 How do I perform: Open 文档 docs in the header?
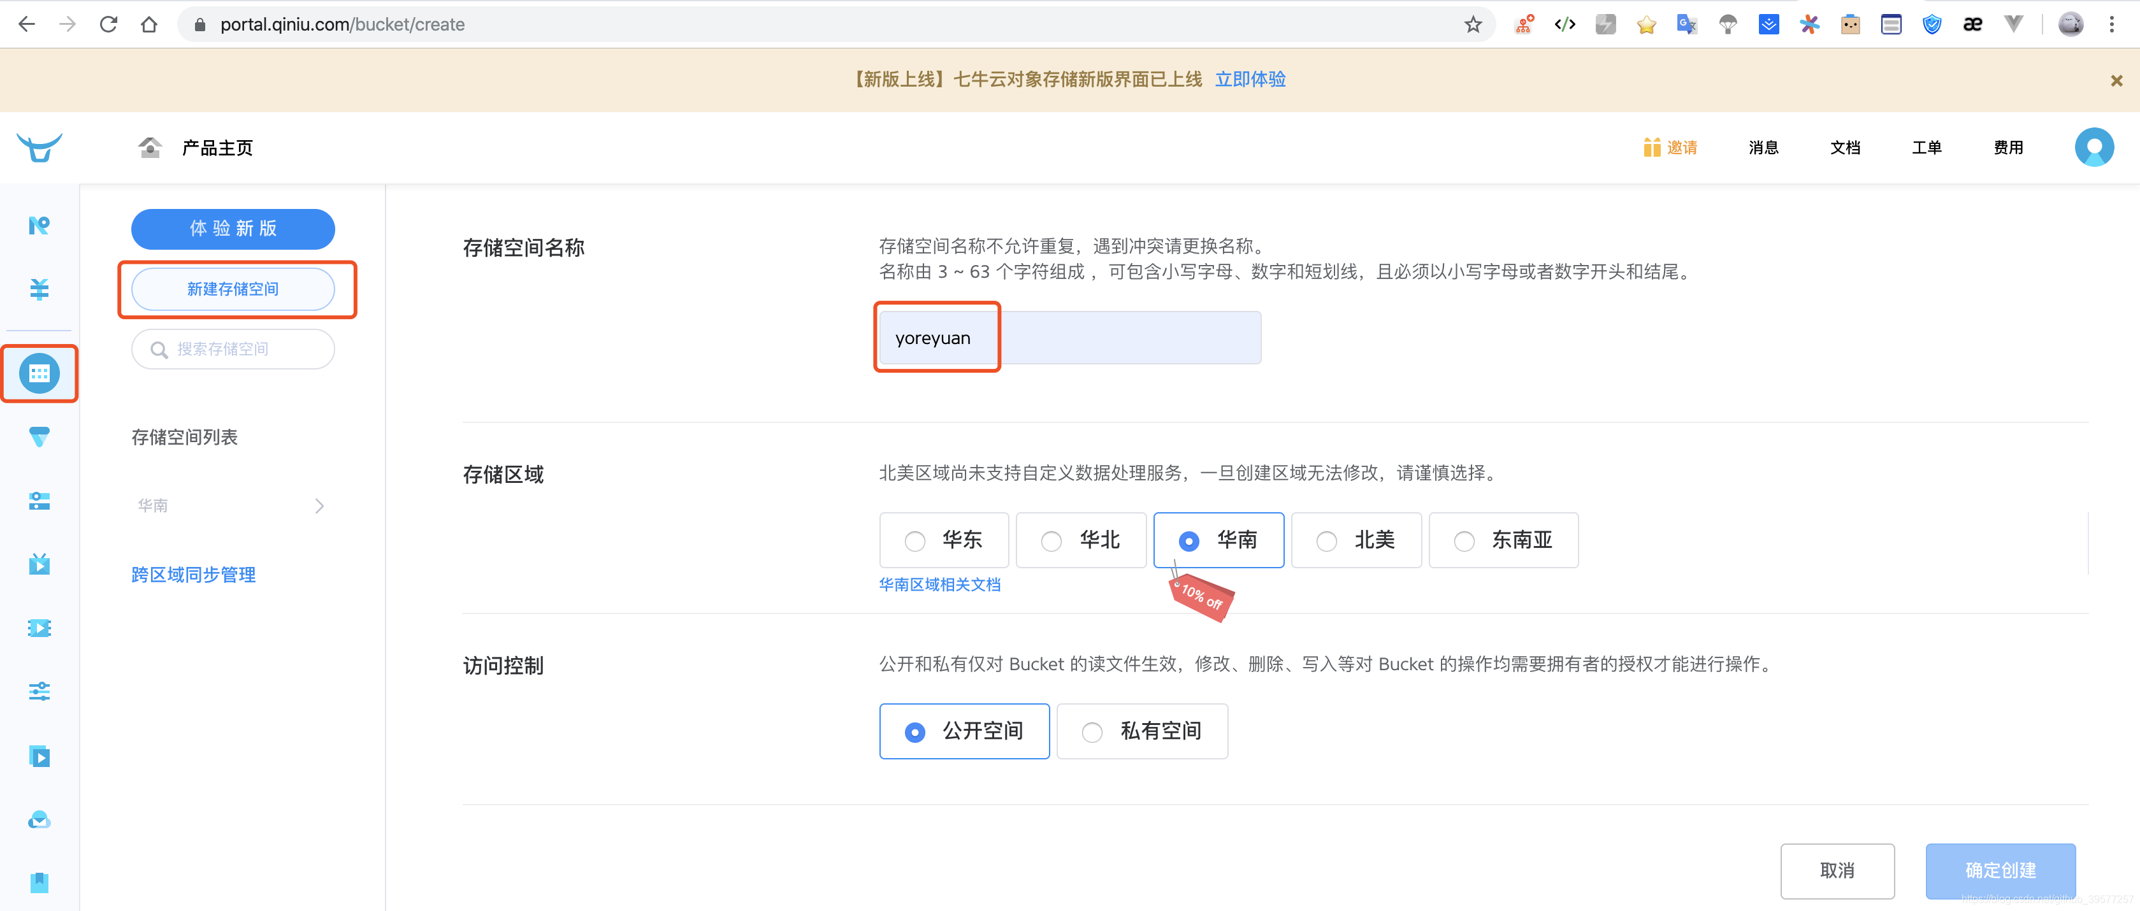(x=1844, y=147)
